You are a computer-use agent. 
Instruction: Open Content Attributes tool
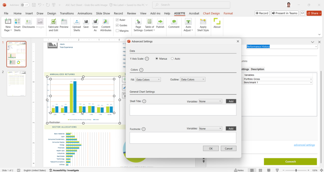pyautogui.click(x=106, y=25)
